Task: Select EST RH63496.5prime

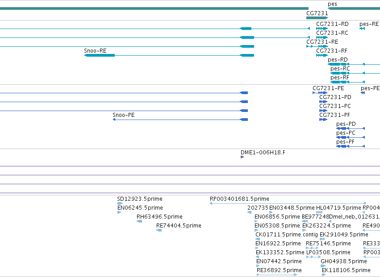Action: [x=159, y=217]
